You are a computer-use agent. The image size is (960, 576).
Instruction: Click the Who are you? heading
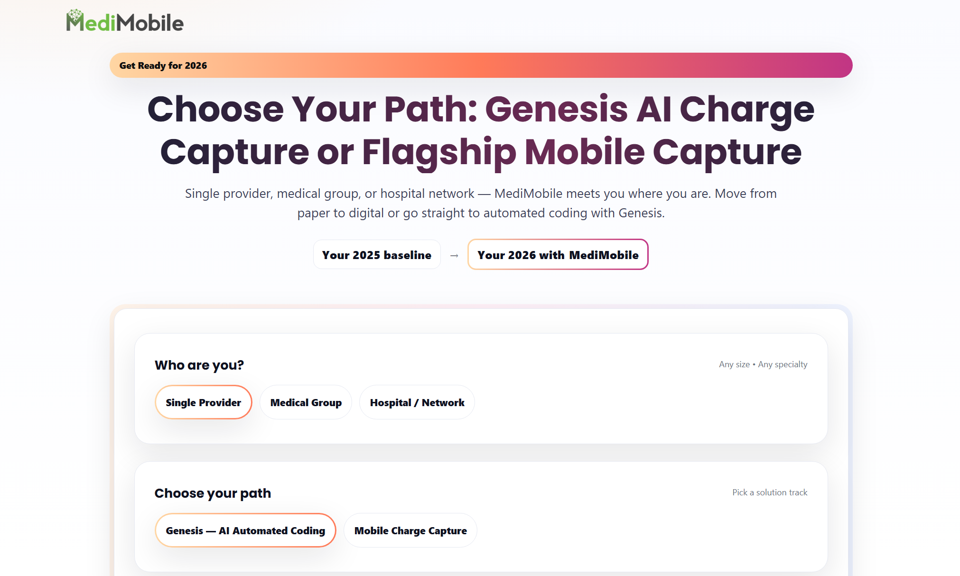click(199, 365)
